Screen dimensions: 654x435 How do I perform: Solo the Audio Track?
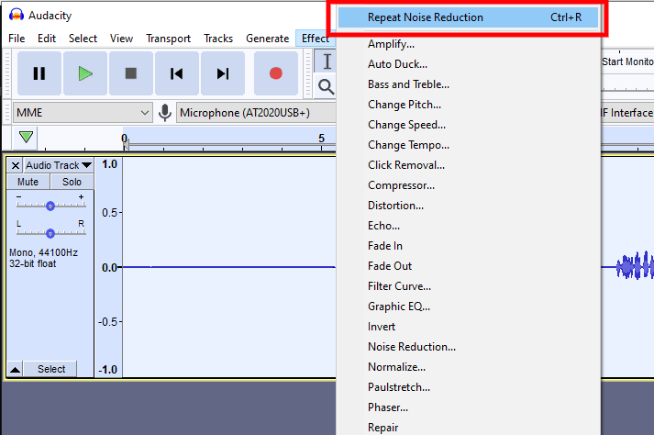(x=72, y=182)
